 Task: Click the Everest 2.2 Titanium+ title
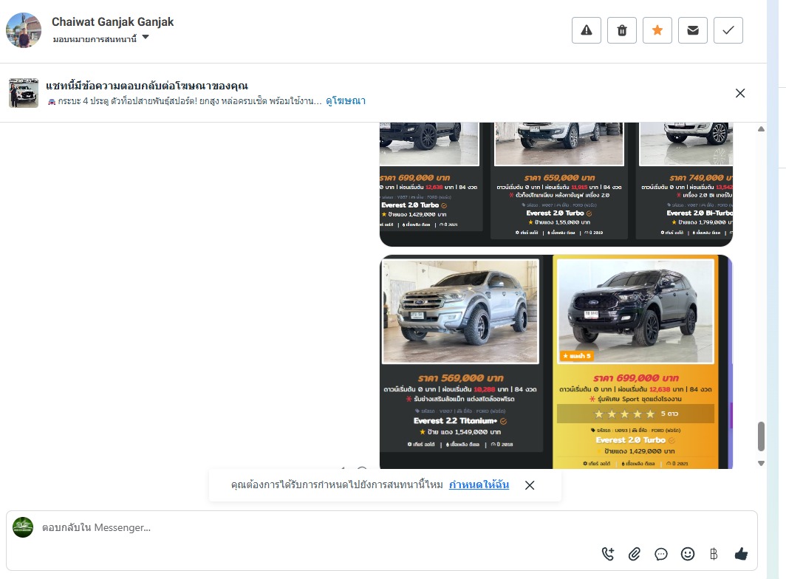point(455,421)
